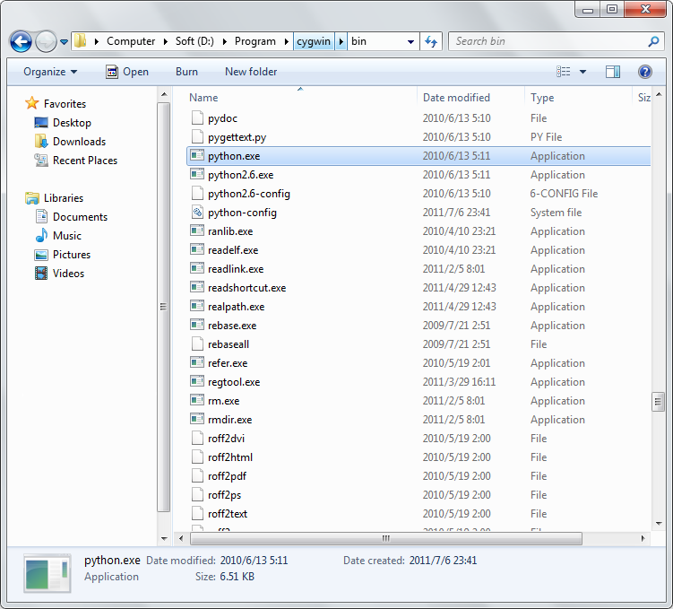Open the Organize menu

(50, 72)
